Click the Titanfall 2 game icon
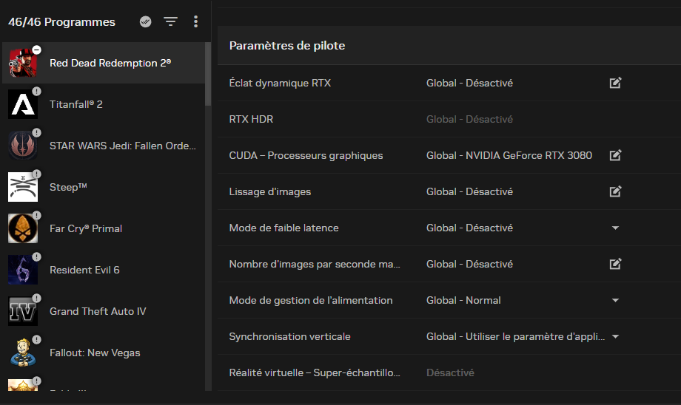The width and height of the screenshot is (681, 405). (22, 104)
